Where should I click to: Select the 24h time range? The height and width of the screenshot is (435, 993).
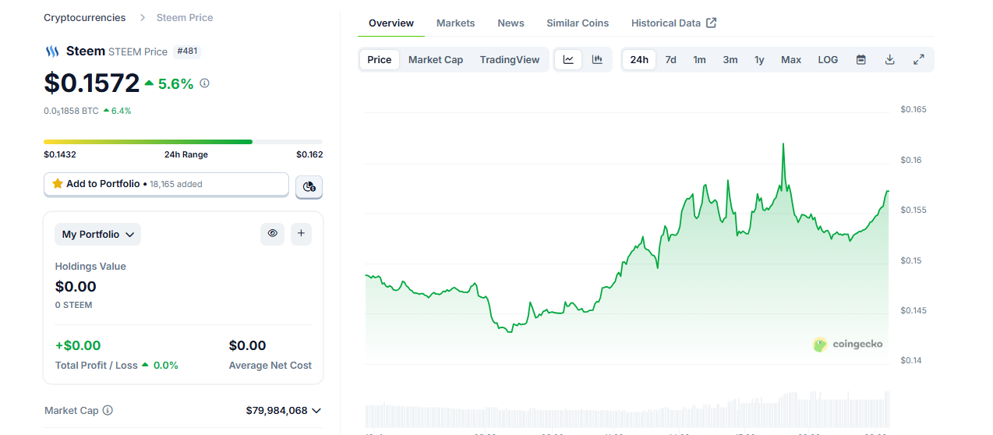coord(639,59)
